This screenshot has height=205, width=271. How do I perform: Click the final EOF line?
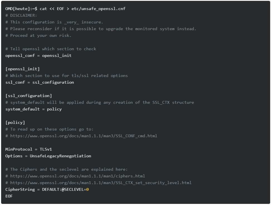[9, 196]
